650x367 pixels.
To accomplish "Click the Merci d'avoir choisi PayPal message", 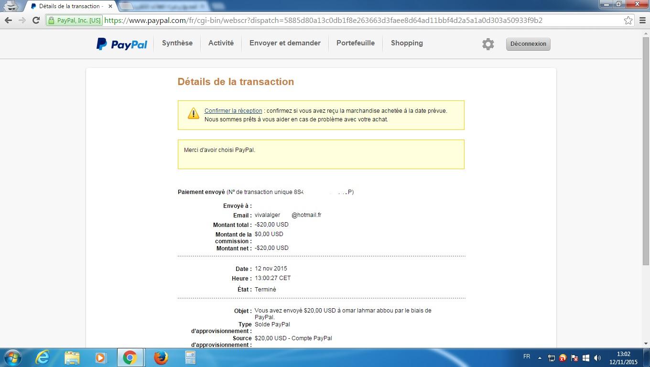I will pyautogui.click(x=219, y=150).
